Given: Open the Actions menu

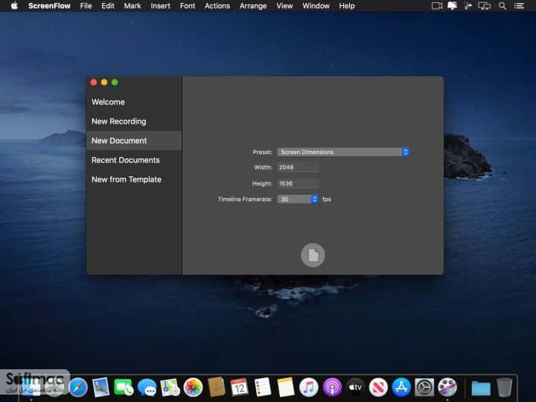Looking at the screenshot, I should pos(217,6).
